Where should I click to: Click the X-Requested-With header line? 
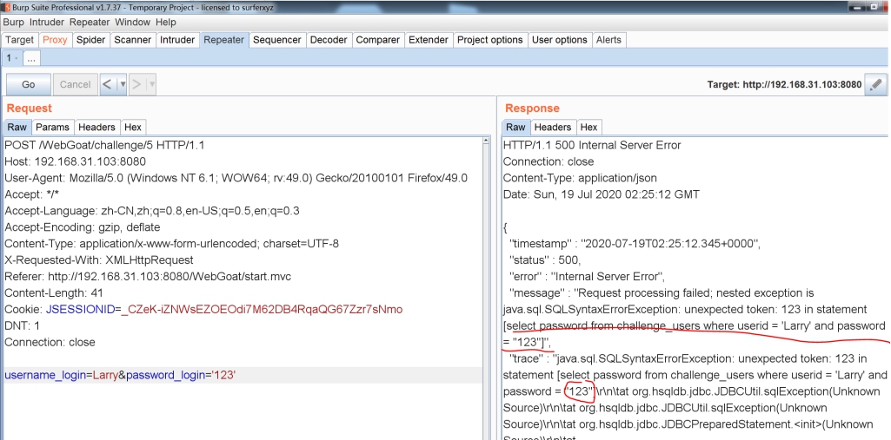coord(99,260)
